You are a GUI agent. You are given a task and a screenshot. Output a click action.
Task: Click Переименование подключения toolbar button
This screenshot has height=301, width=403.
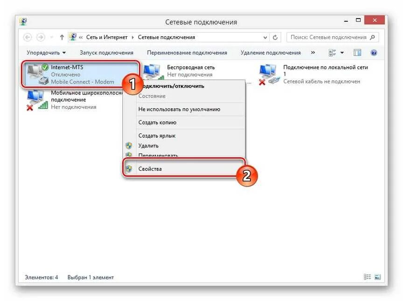(187, 53)
